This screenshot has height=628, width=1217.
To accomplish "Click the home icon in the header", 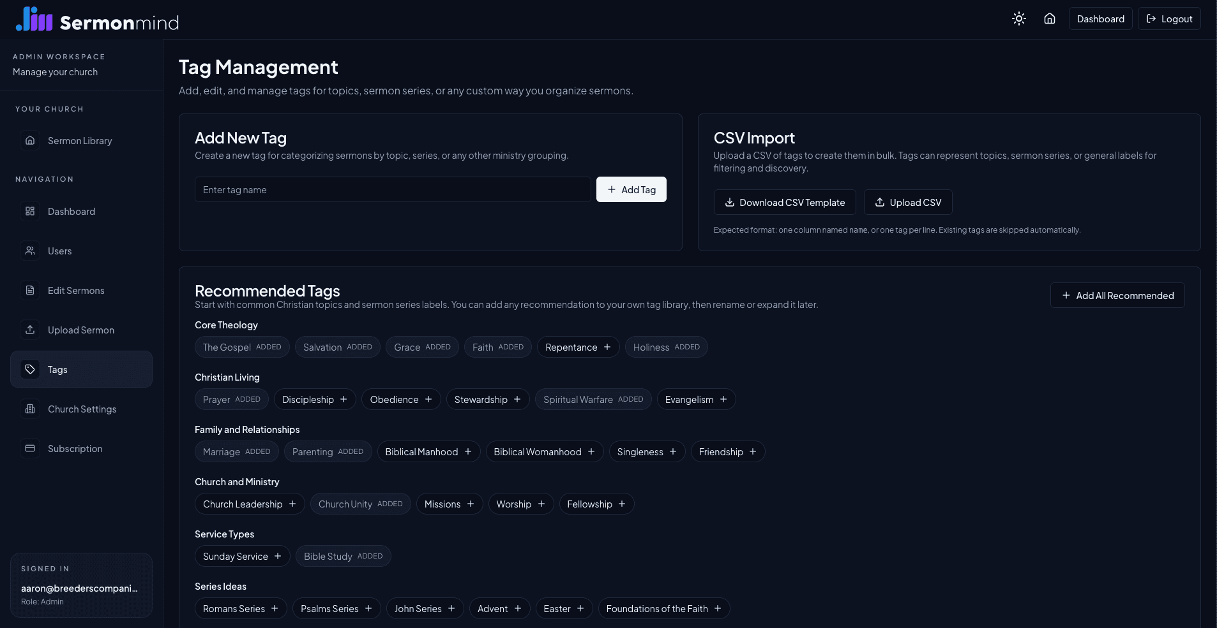I will point(1050,18).
